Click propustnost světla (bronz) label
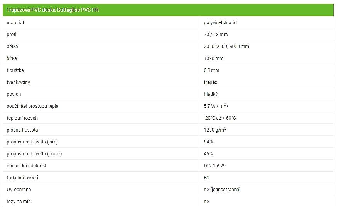This screenshot has height=210, width=338. 34,154
